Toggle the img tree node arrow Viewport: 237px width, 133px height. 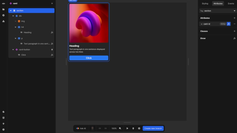15,21
